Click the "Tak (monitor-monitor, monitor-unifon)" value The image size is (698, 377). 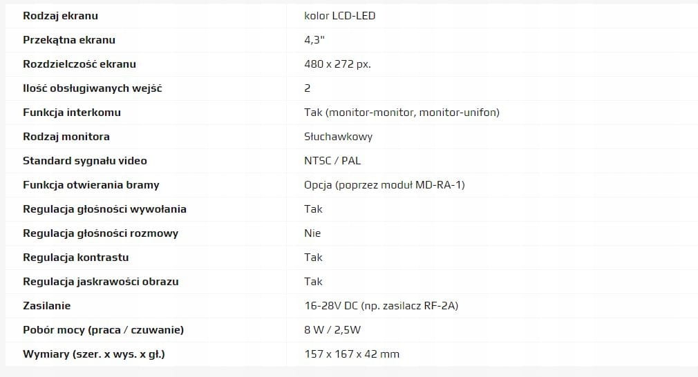coord(402,113)
